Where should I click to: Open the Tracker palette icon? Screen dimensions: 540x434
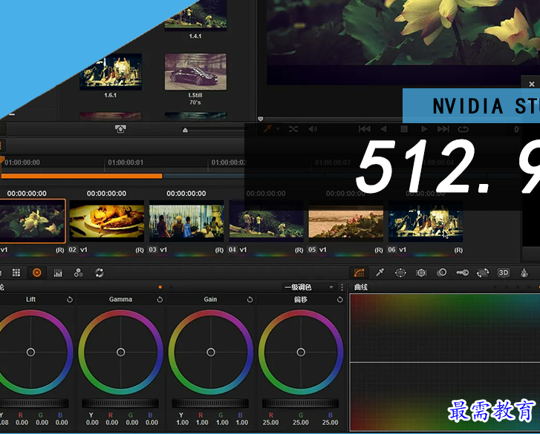pyautogui.click(x=421, y=273)
